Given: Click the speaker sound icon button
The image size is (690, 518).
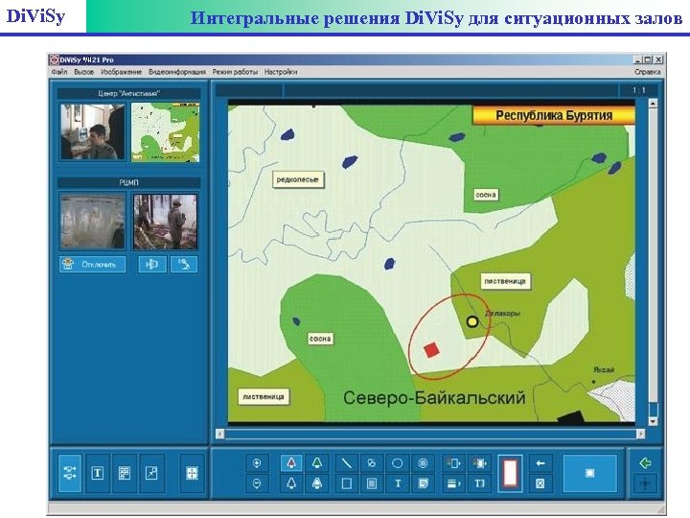Looking at the screenshot, I should click(x=151, y=265).
